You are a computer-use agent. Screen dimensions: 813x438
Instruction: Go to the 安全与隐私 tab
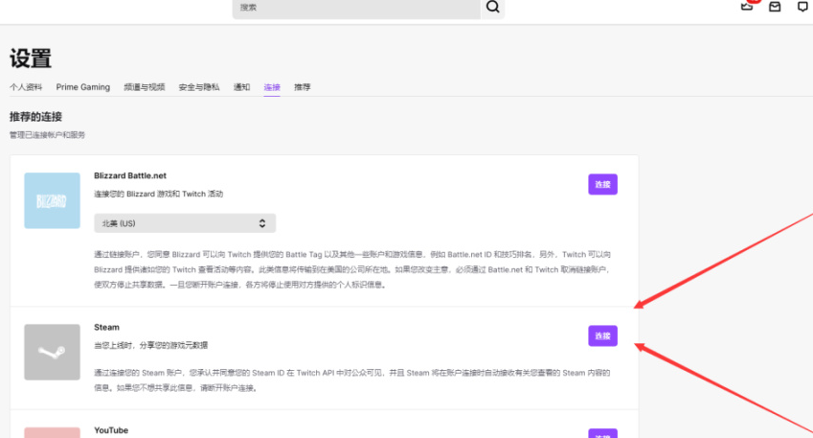click(x=199, y=86)
